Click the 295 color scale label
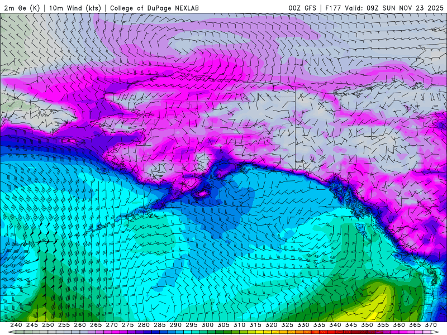The width and height of the screenshot is (447, 335). (192, 325)
